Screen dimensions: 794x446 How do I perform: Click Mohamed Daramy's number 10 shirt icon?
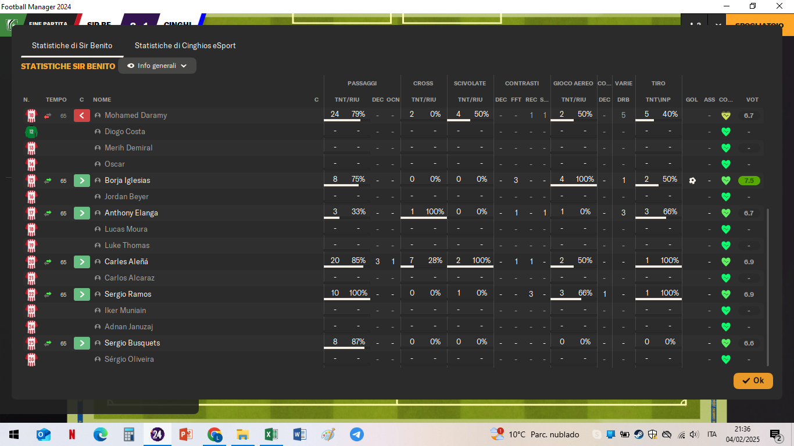(31, 116)
